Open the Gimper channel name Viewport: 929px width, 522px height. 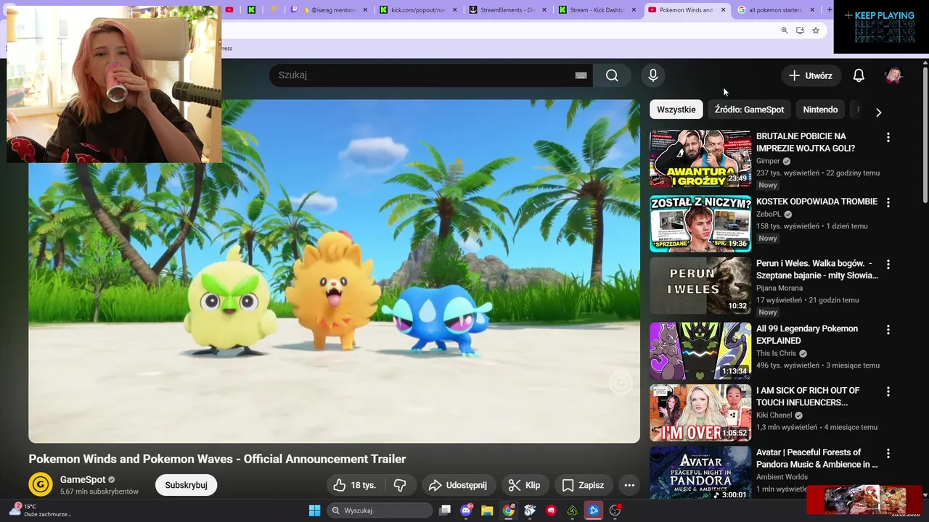(x=768, y=161)
